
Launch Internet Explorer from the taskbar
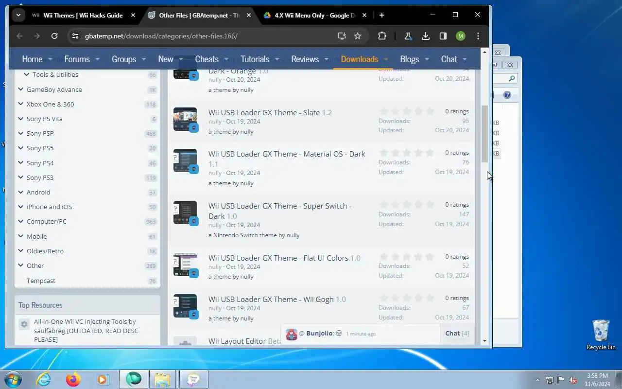44,379
